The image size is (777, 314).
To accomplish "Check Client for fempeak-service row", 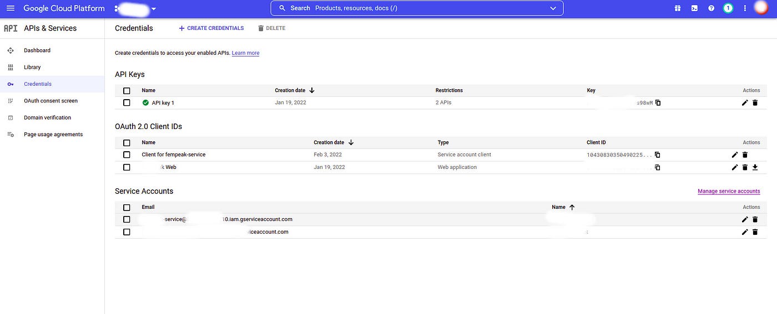I will coord(127,155).
